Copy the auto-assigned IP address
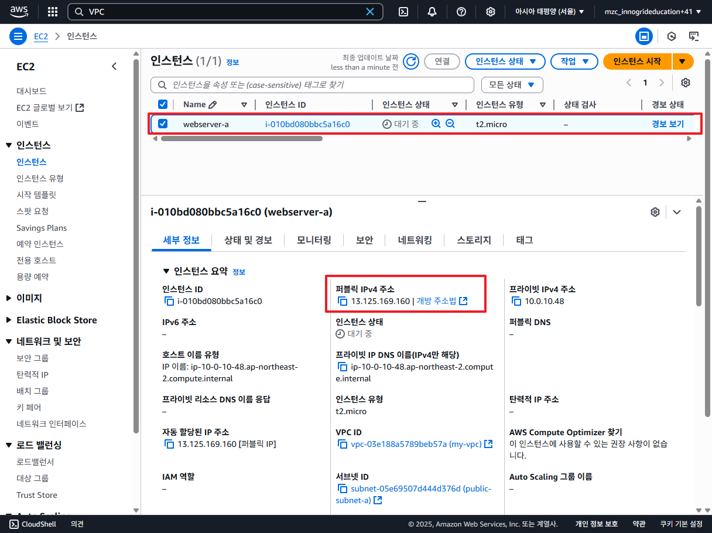Image resolution: width=712 pixels, height=533 pixels. pyautogui.click(x=169, y=445)
